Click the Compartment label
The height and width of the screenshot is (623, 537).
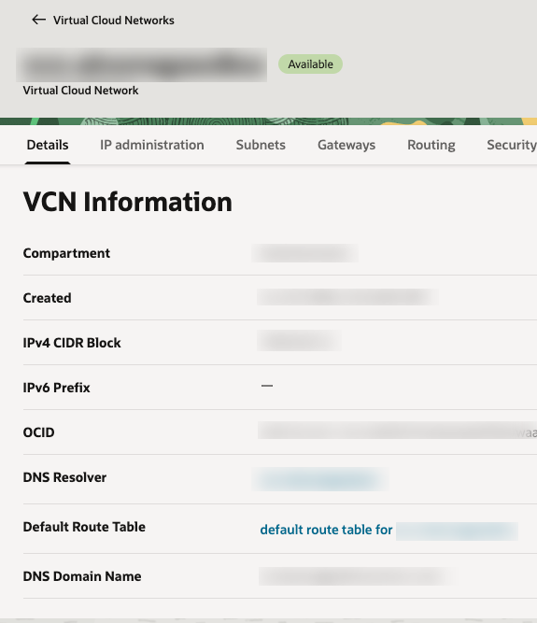click(66, 253)
